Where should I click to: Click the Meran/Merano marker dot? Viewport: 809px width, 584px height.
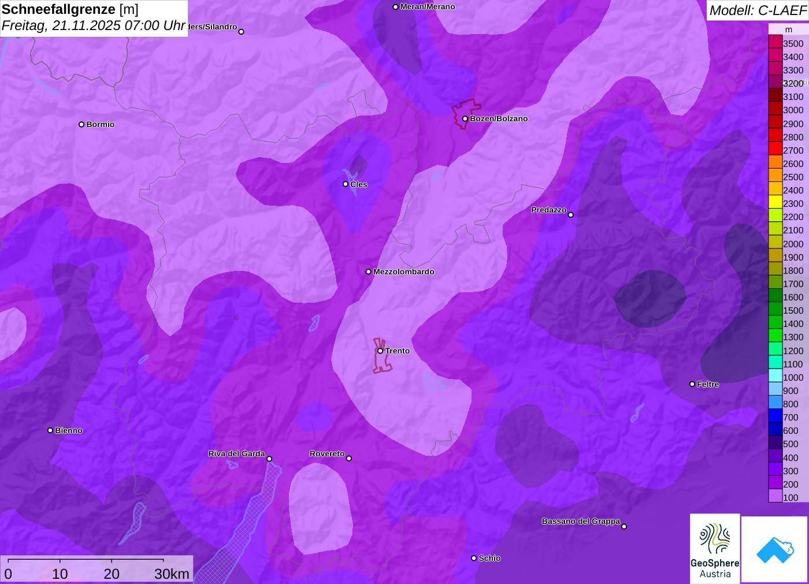[x=395, y=7]
